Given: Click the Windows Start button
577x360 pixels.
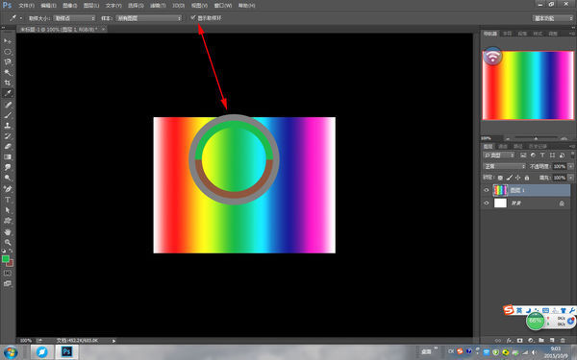Looking at the screenshot, I should coord(10,352).
